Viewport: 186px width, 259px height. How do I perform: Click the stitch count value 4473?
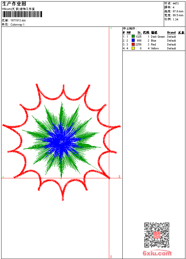pyautogui.click(x=175, y=3)
